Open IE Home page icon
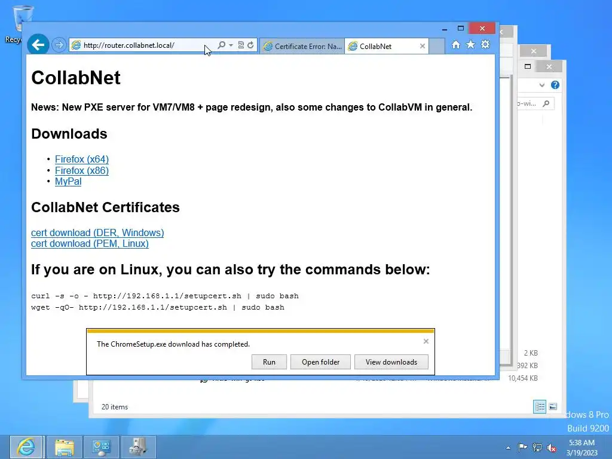 pos(456,45)
